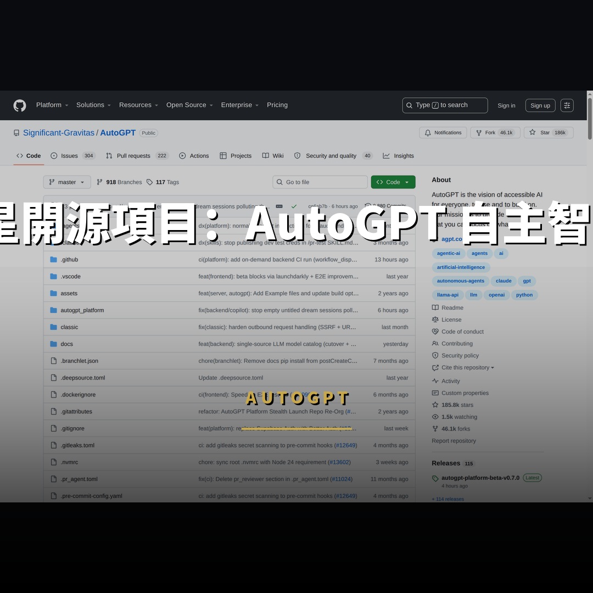Open the docs folder
The image size is (593, 593).
[x=66, y=344]
